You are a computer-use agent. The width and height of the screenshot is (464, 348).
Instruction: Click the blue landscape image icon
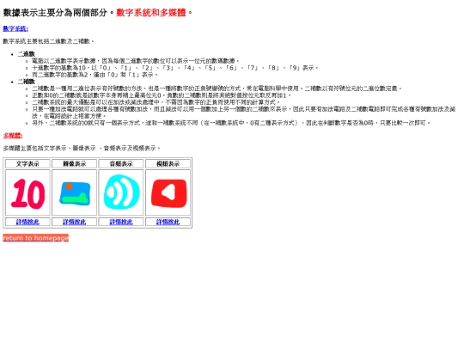75,193
